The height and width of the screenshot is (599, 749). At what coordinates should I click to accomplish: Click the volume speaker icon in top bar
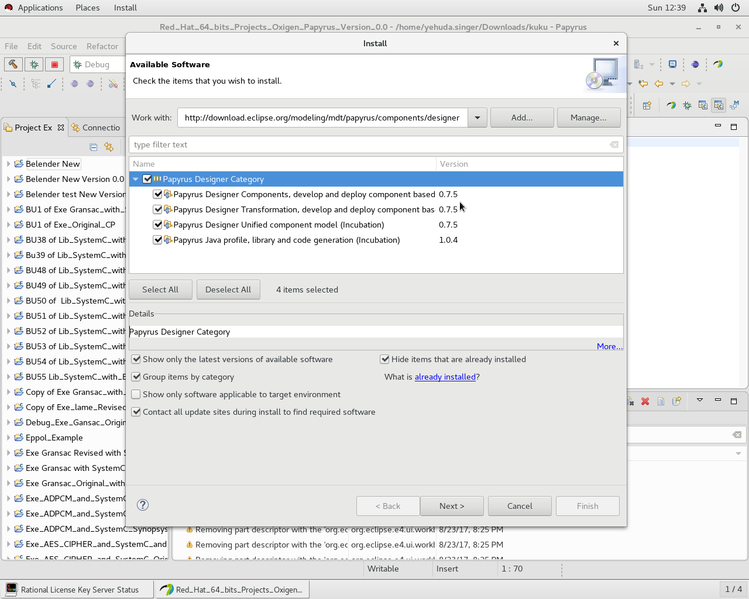[x=719, y=8]
